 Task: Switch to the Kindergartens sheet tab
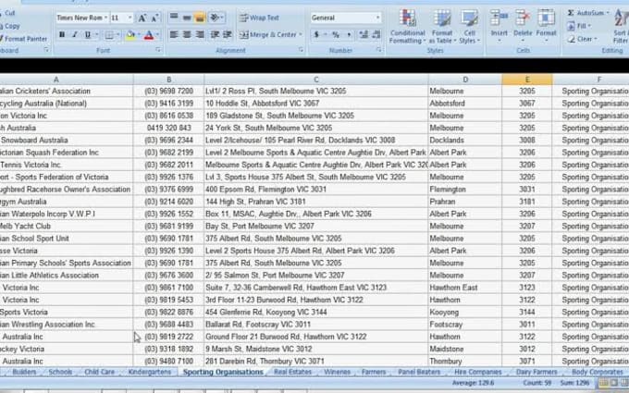(x=149, y=372)
